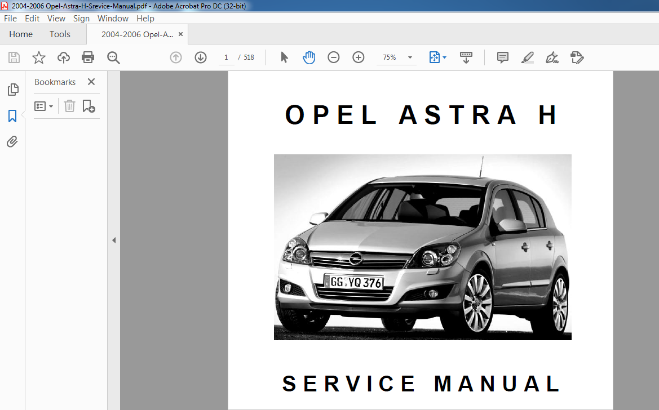The width and height of the screenshot is (659, 410).
Task: Print the document using the printer icon
Action: pos(88,57)
